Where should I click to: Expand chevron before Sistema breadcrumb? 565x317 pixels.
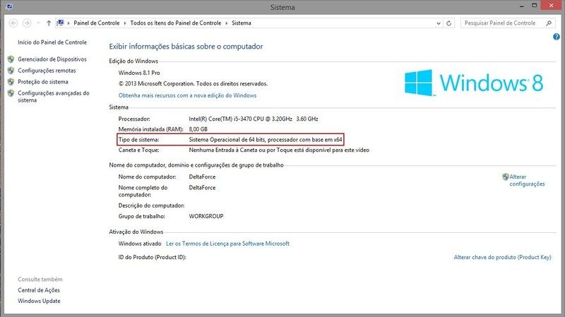227,23
